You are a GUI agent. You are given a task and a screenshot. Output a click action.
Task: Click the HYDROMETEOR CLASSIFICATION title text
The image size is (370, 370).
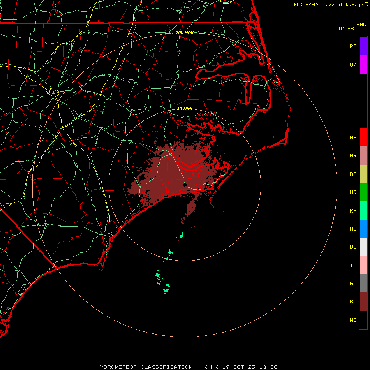click(144, 367)
